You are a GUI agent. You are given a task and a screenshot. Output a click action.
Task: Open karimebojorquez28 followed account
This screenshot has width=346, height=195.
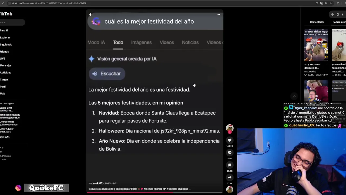pos(10,116)
